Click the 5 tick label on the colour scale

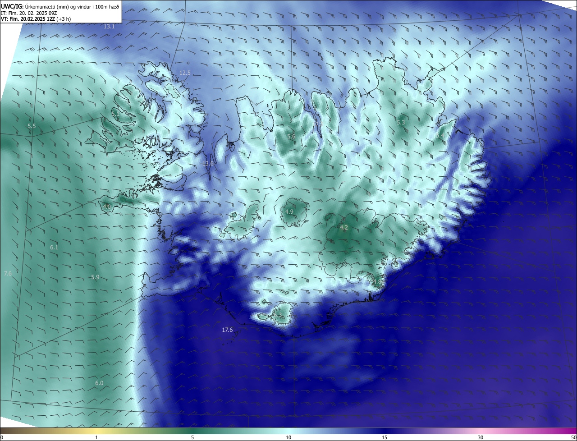(x=192, y=437)
